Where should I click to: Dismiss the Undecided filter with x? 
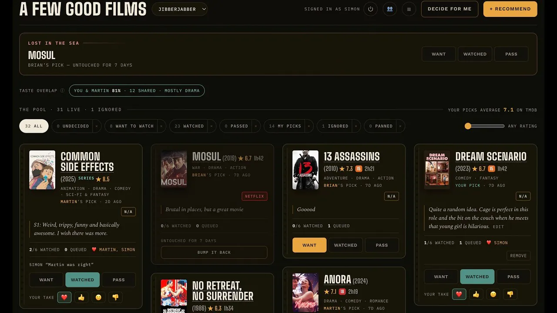pos(97,126)
